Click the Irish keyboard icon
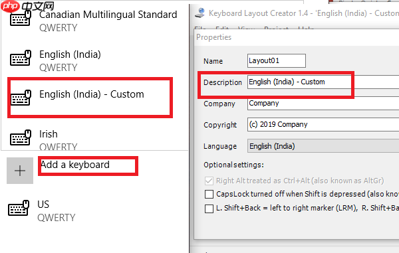The image size is (399, 253). coord(21,137)
